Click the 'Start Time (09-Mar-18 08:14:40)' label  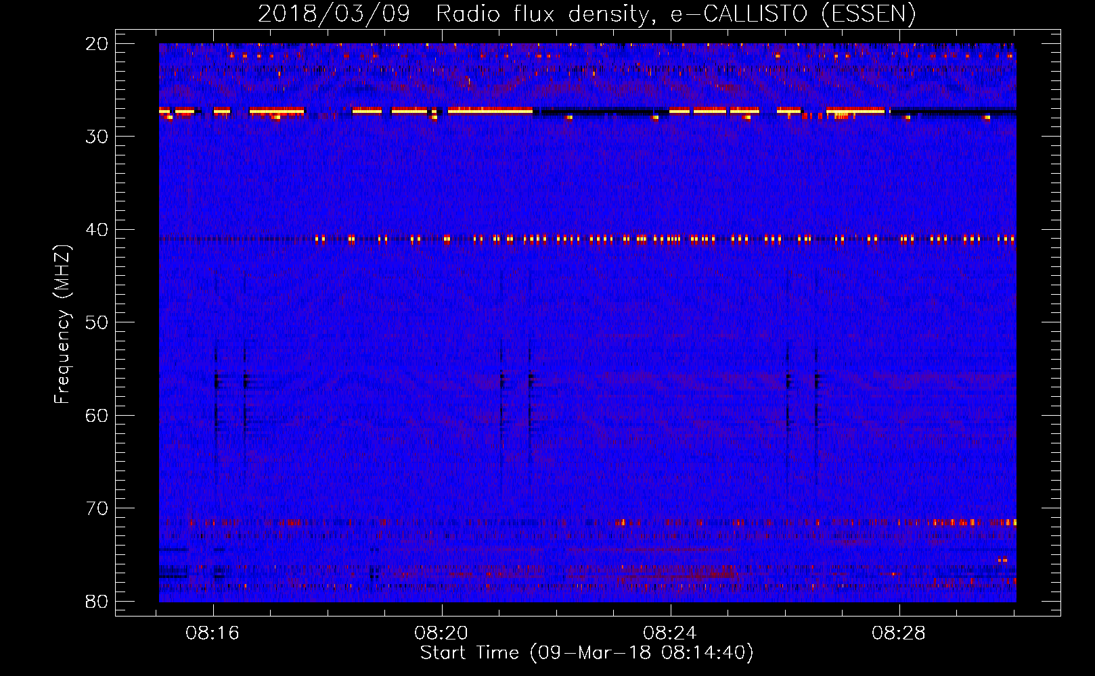coord(587,653)
